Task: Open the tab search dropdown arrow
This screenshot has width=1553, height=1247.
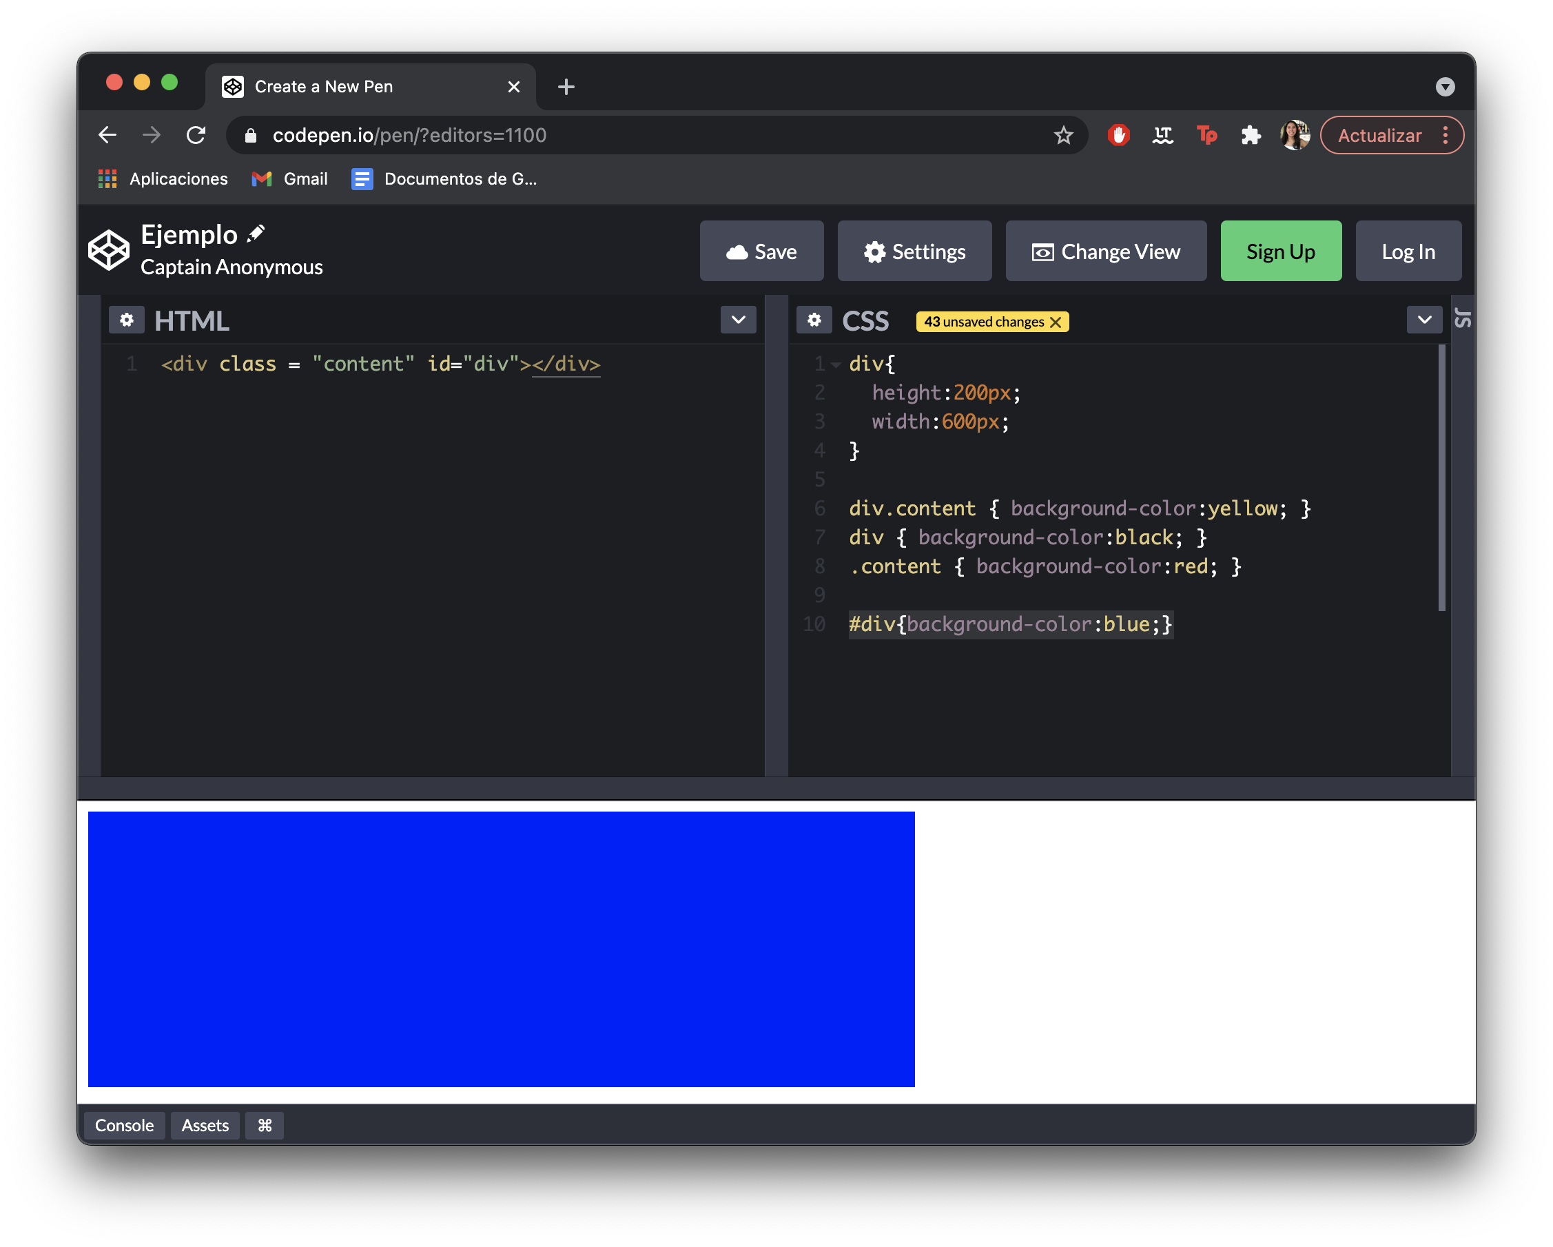Action: click(x=1444, y=86)
